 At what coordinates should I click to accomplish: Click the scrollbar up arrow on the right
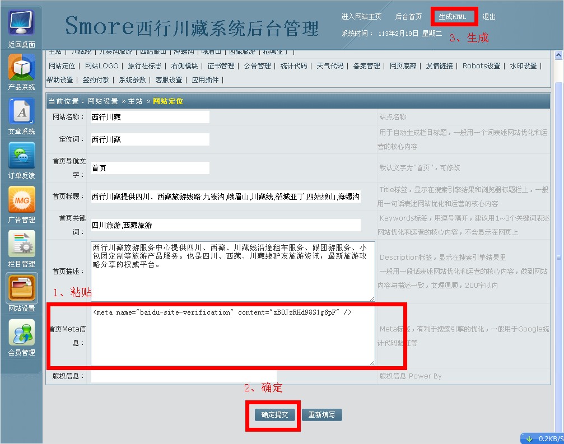point(558,55)
